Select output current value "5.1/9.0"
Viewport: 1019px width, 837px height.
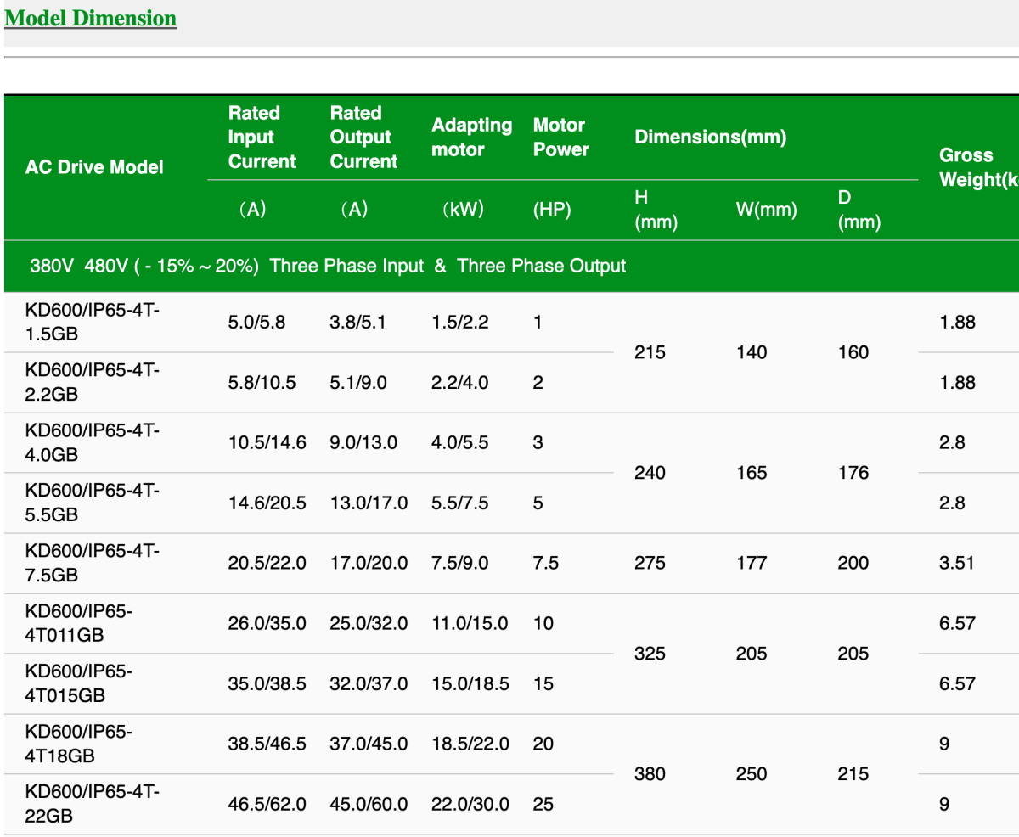pyautogui.click(x=358, y=383)
